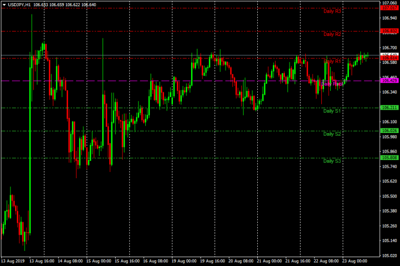Screen dimensions: 400x266
Task: Select the magenta Daily Pivot label
Action: click(332, 84)
